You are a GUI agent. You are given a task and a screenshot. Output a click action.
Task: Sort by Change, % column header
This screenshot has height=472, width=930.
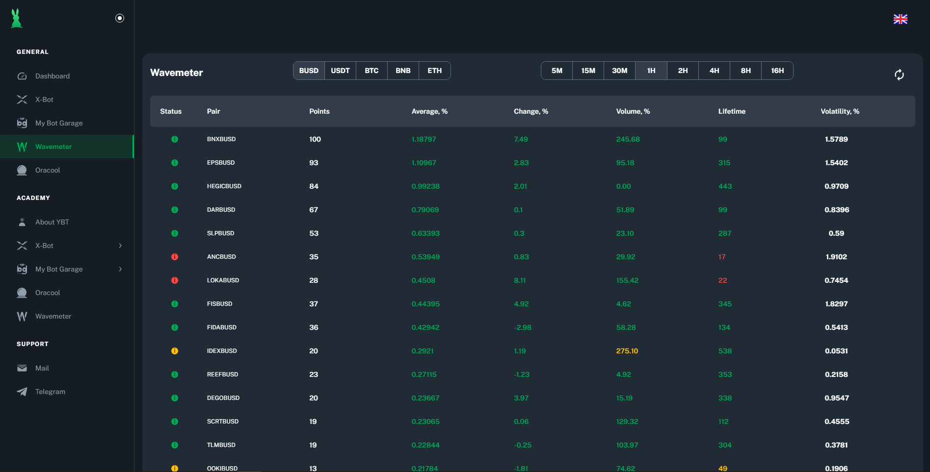pyautogui.click(x=531, y=111)
